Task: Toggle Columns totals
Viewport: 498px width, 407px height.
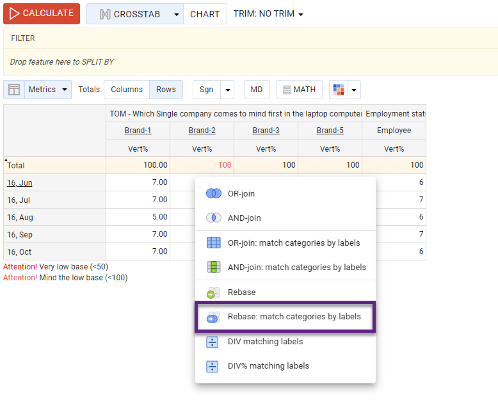Action: click(x=127, y=90)
